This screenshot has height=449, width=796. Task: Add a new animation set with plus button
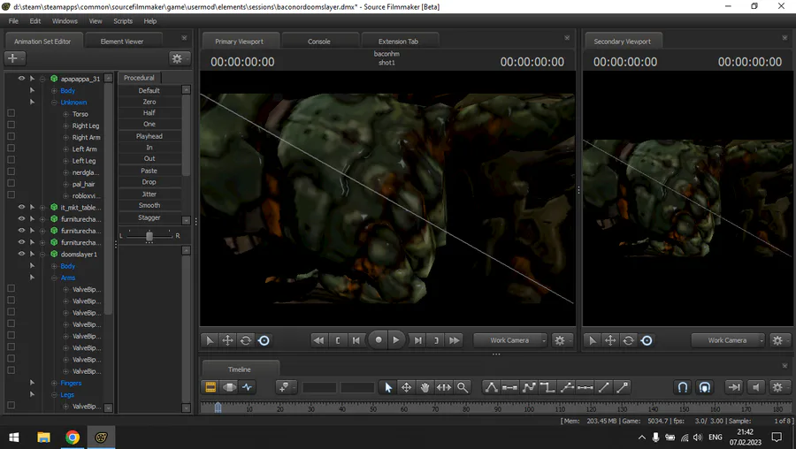tap(13, 58)
